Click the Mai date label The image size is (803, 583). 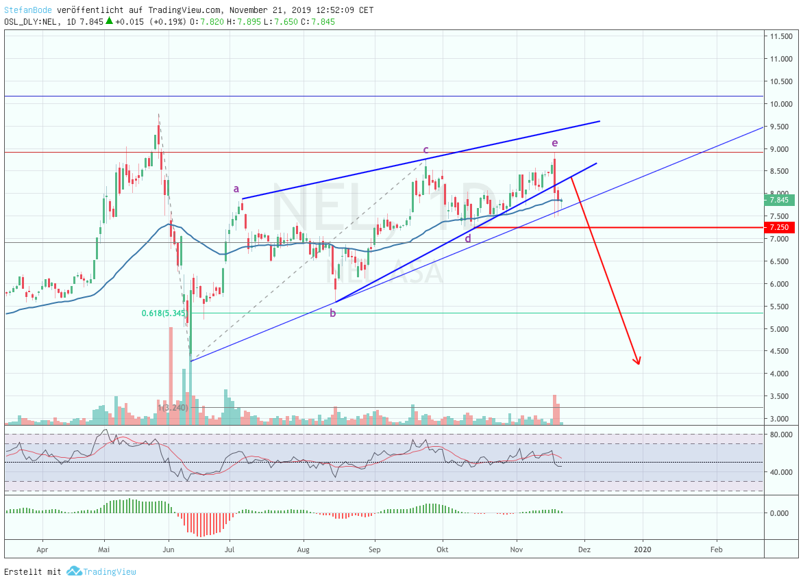pyautogui.click(x=104, y=549)
